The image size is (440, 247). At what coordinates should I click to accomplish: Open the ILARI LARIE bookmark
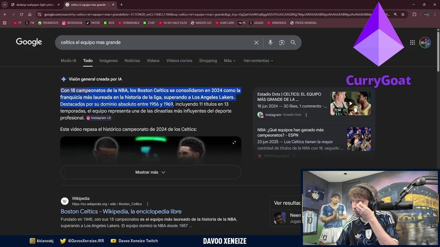(225, 23)
